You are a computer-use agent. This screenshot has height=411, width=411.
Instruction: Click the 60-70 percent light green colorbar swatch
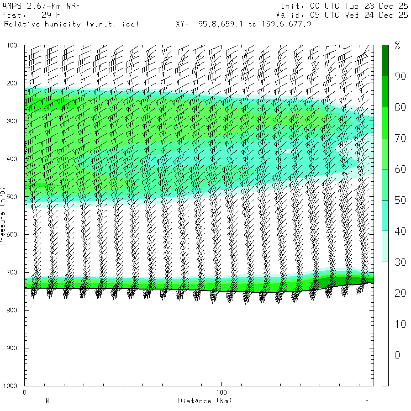coord(385,153)
